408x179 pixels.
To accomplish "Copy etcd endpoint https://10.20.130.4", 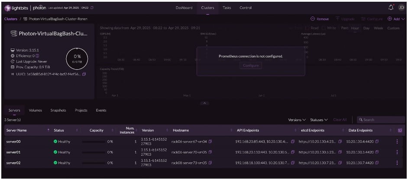I will pos(340,141).
